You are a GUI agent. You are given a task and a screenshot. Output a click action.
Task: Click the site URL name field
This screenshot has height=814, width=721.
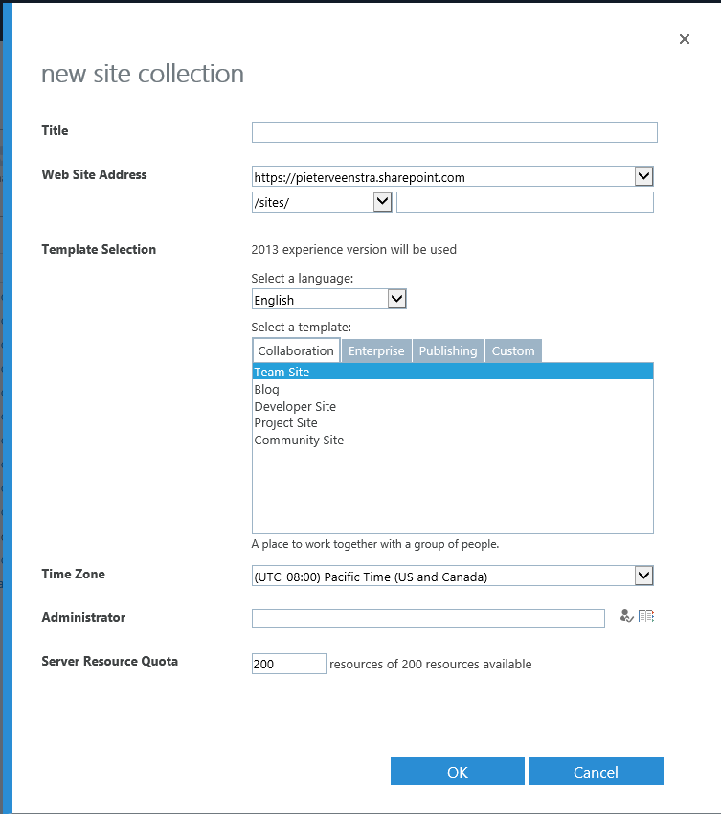point(525,202)
